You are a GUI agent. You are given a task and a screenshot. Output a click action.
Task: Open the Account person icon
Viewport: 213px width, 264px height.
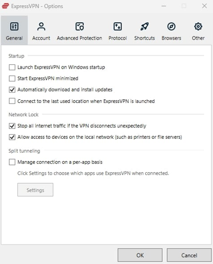(x=41, y=26)
